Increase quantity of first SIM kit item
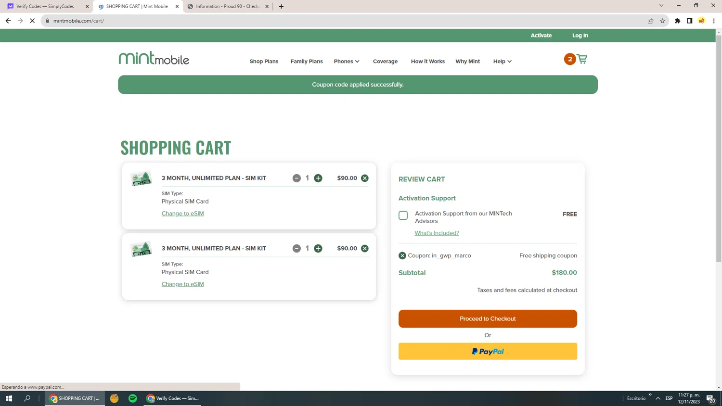 [x=318, y=178]
